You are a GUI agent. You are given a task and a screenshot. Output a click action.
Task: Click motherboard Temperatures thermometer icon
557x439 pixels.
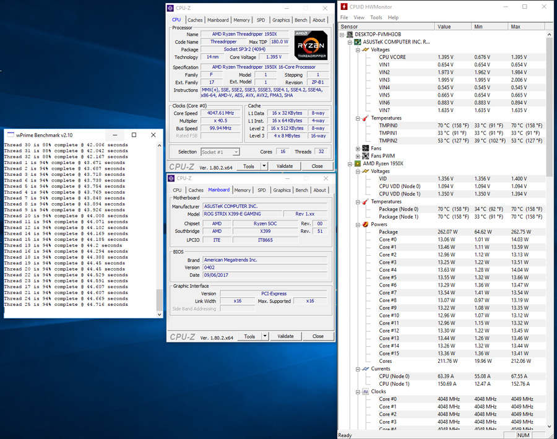[366, 118]
